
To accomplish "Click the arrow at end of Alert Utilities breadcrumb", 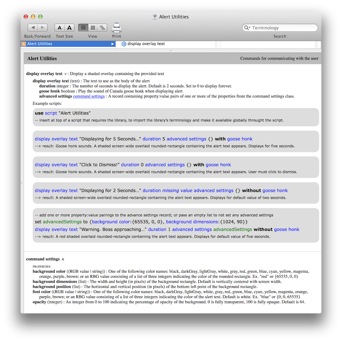I will click(112, 43).
